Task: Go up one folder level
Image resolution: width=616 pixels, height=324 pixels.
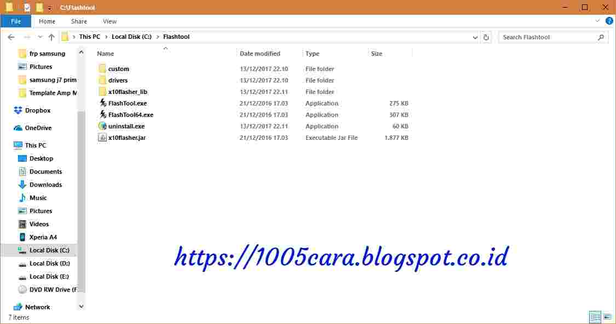Action: coord(51,37)
